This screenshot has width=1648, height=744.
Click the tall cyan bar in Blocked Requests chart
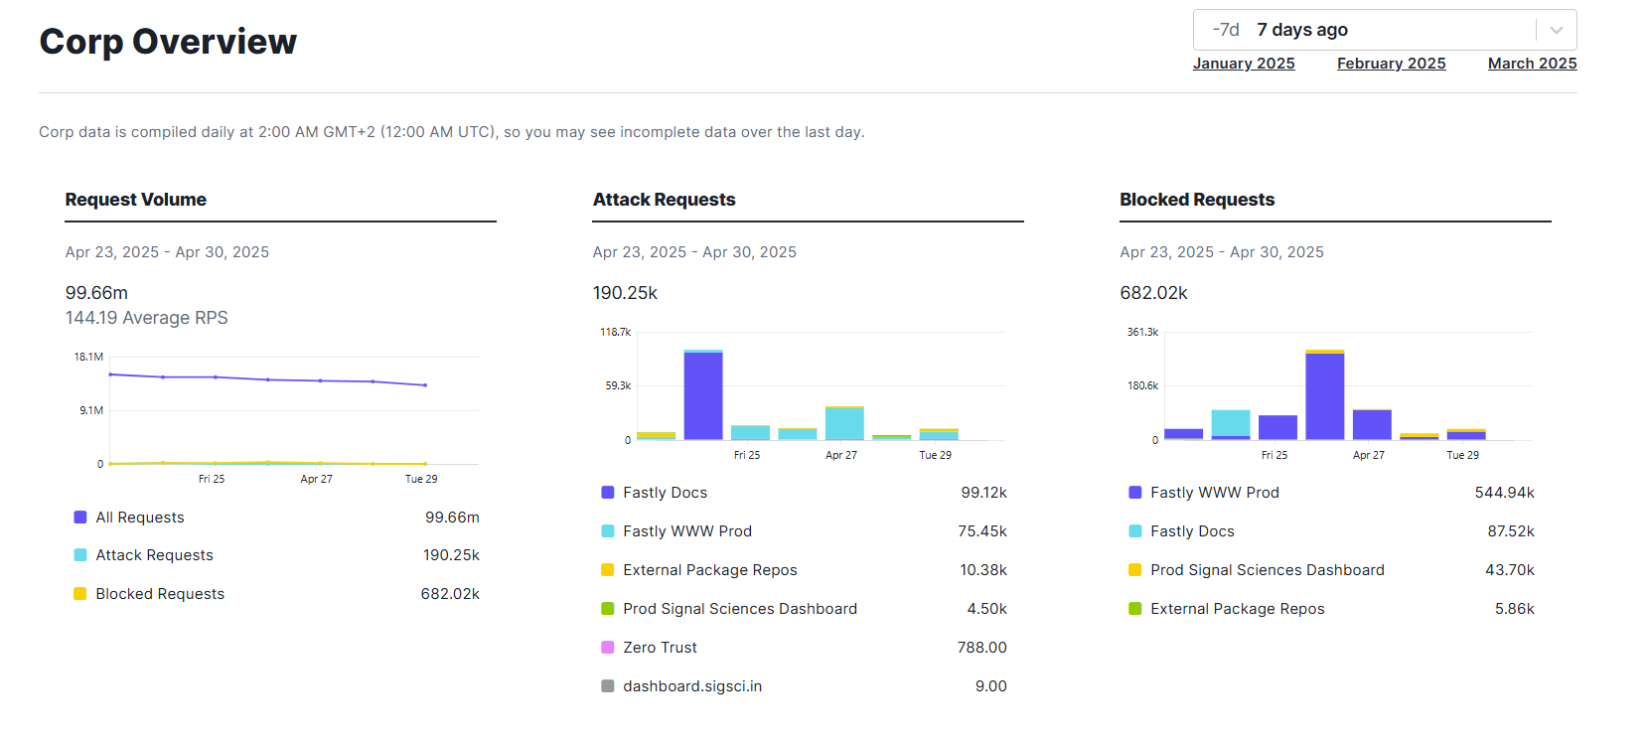pos(1231,423)
